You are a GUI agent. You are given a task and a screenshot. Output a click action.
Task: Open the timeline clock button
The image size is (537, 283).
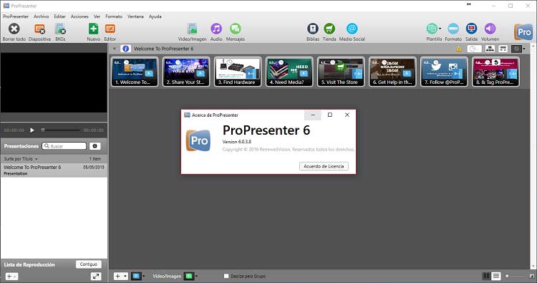point(474,49)
